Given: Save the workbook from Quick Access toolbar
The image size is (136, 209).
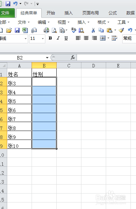Looking at the screenshot, I should pos(8,3).
